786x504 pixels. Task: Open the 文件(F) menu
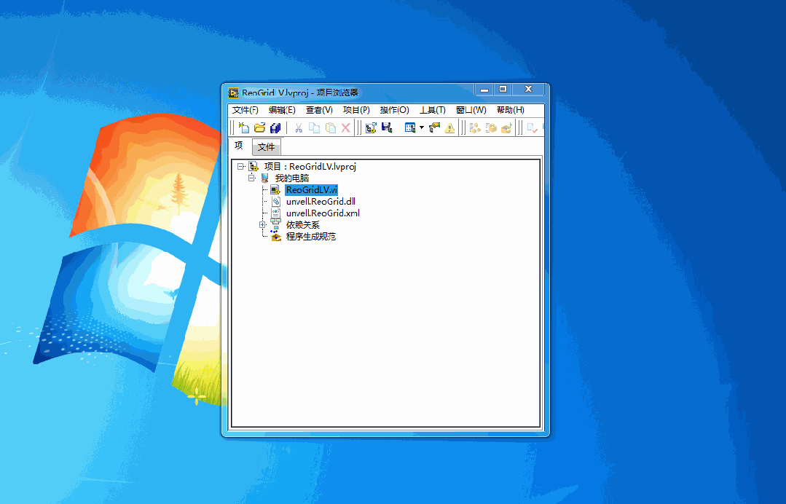245,110
